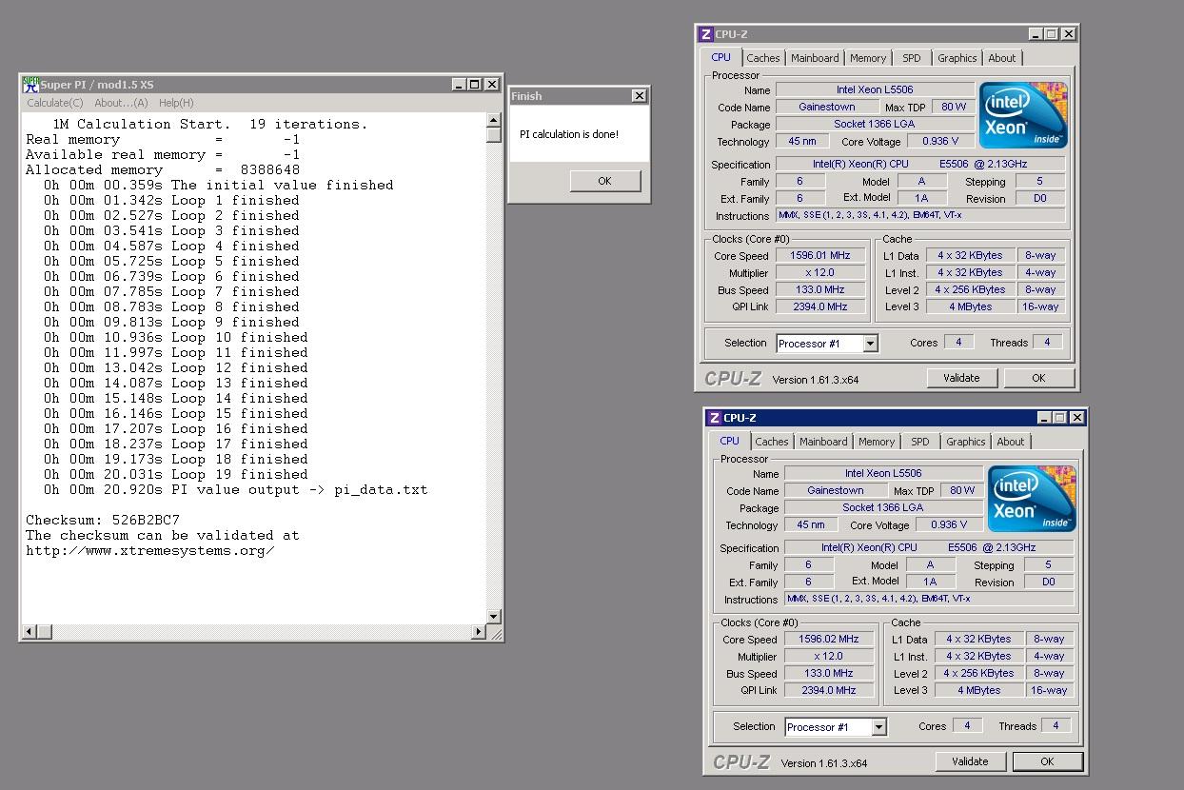1184x790 pixels.
Task: Click OK in the Finish dialog
Action: pos(604,181)
